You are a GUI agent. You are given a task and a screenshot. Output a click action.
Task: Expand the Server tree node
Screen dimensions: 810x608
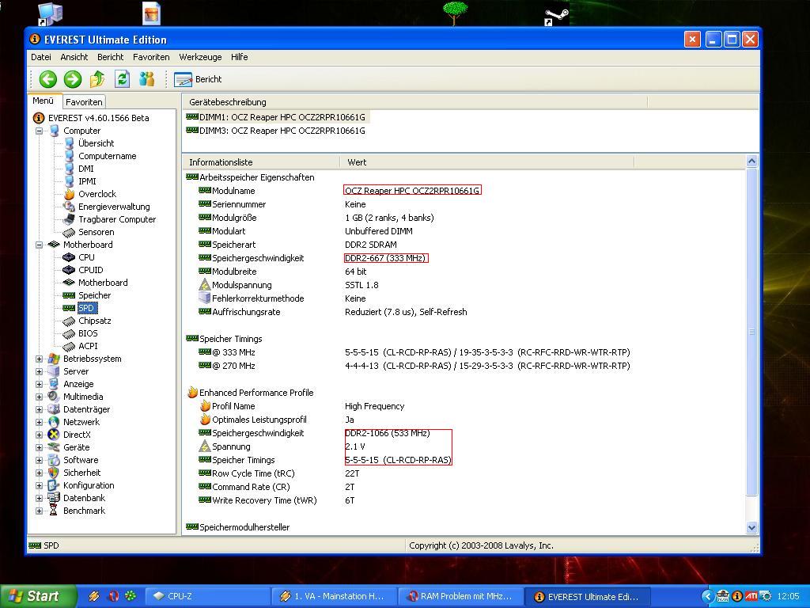pos(40,371)
